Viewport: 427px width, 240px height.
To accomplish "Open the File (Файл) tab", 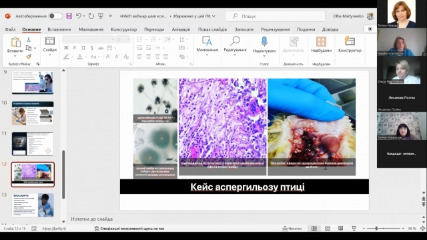I will coord(10,29).
